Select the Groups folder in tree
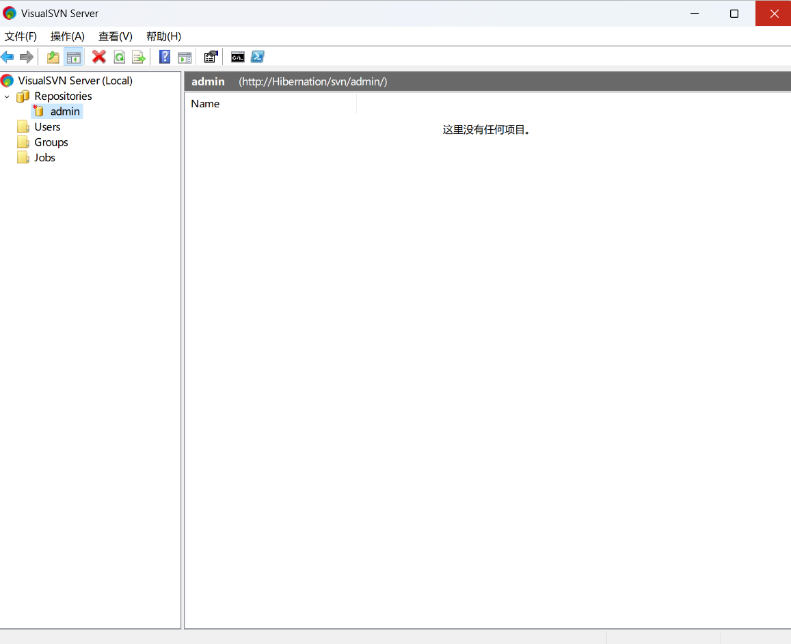 51,142
